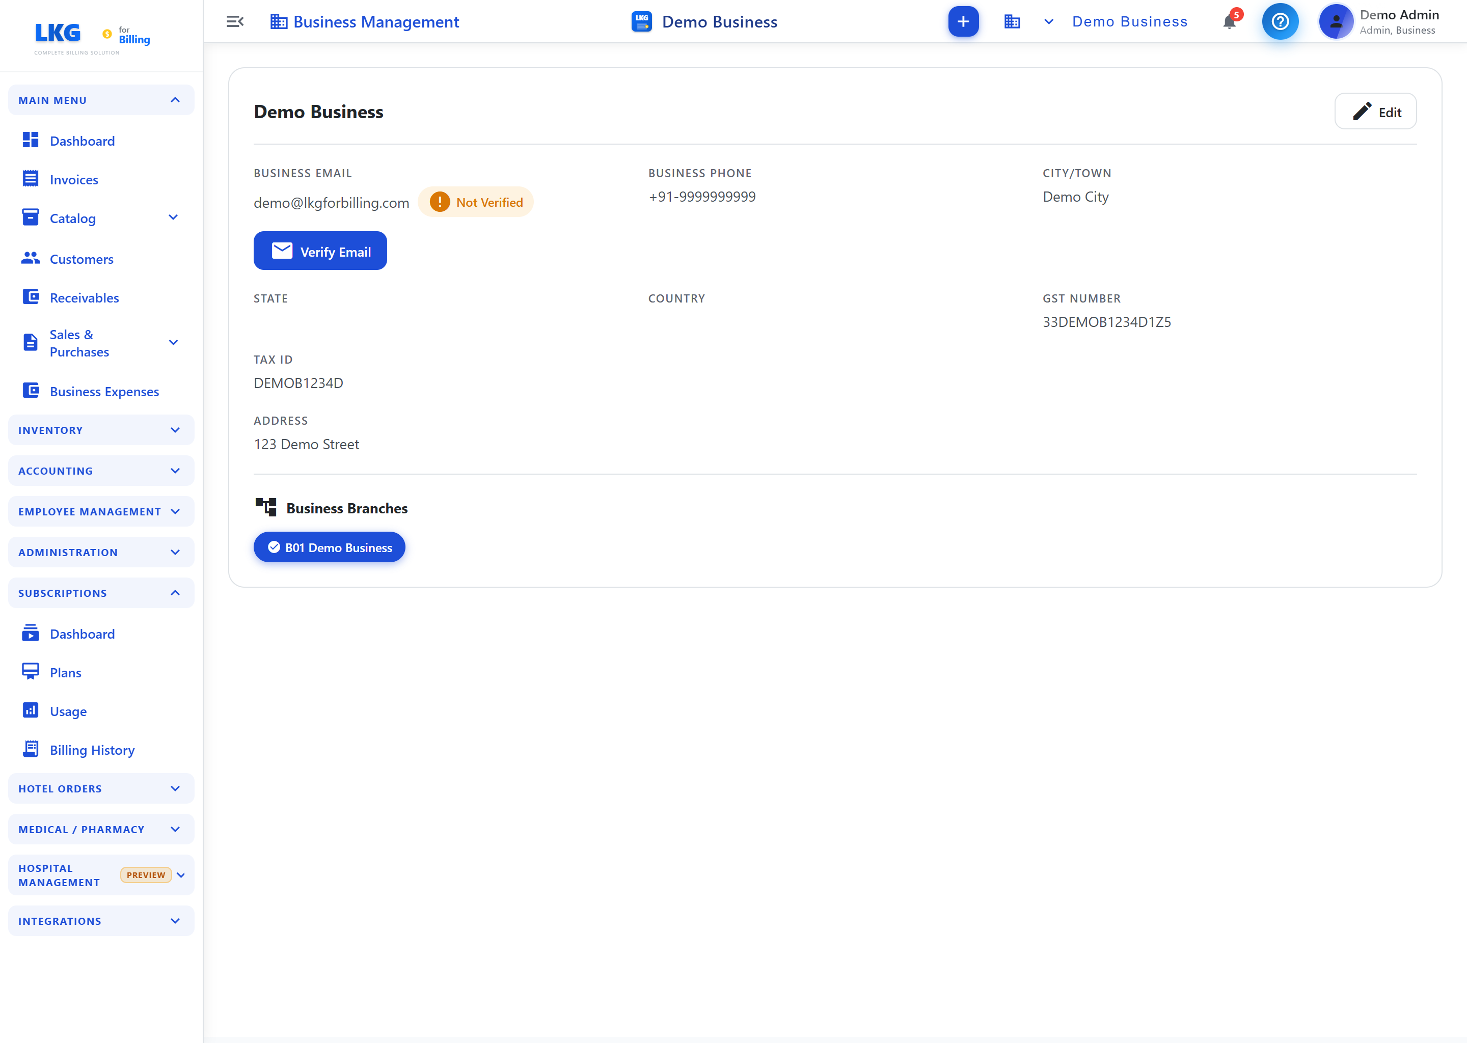Click the Demo City value
Viewport: 1467px width, 1043px height.
coord(1076,197)
